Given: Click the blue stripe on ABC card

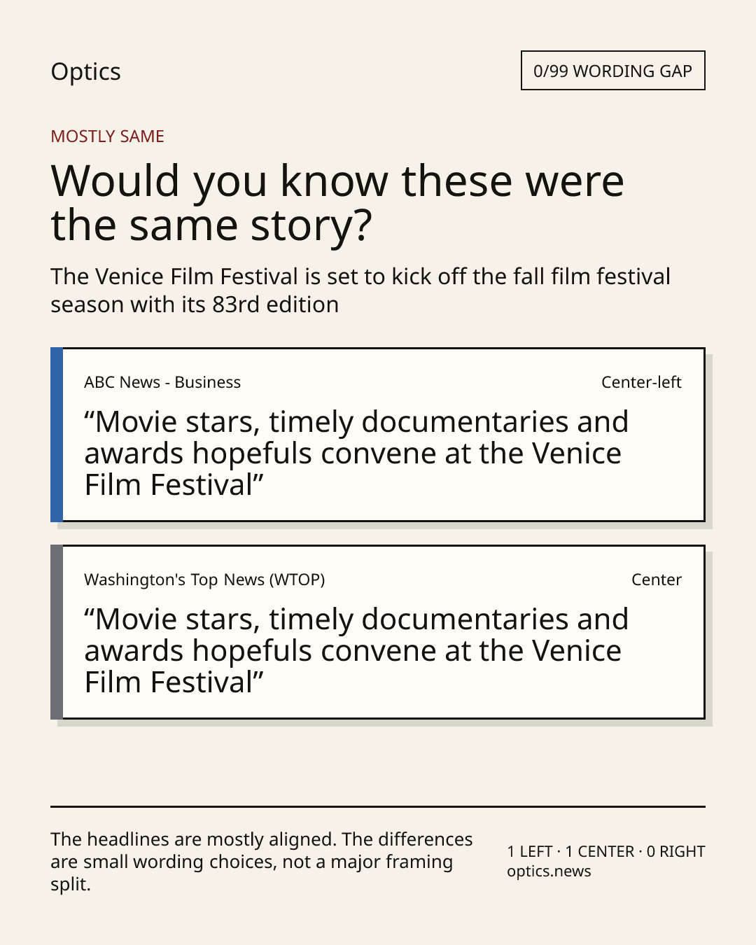Looking at the screenshot, I should tap(57, 435).
